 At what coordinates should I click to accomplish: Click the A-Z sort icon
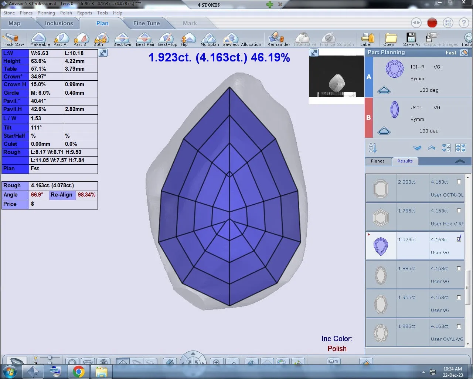coord(372,148)
